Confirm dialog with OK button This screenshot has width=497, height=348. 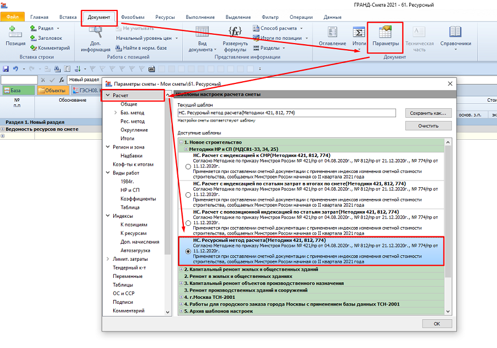pyautogui.click(x=437, y=324)
